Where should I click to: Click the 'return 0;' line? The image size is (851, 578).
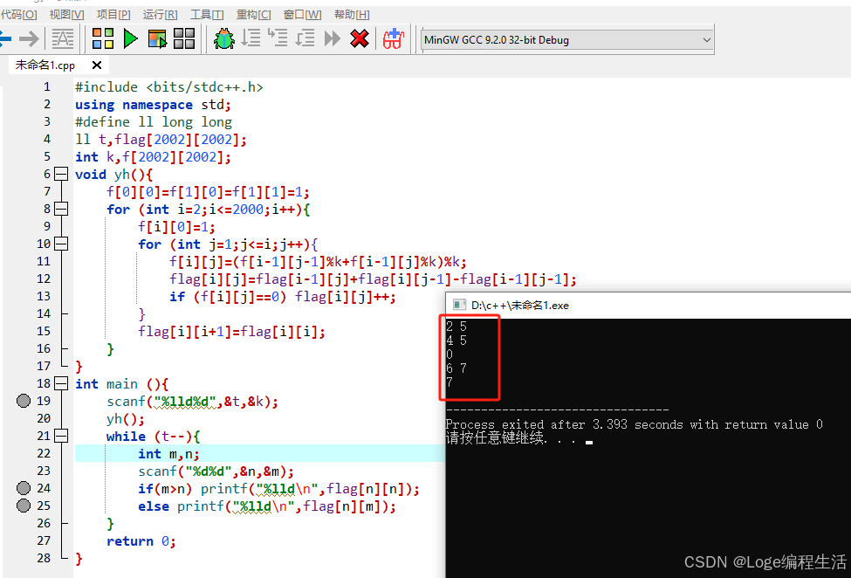(141, 541)
